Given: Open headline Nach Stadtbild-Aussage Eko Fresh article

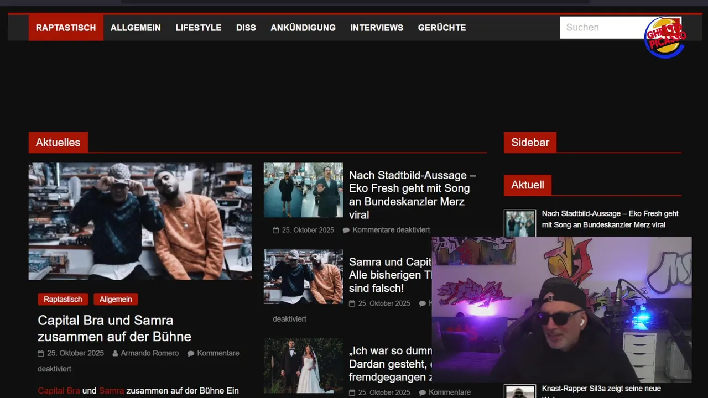Looking at the screenshot, I should click(x=413, y=195).
